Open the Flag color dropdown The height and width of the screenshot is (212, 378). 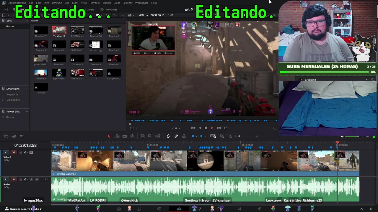pos(197,136)
